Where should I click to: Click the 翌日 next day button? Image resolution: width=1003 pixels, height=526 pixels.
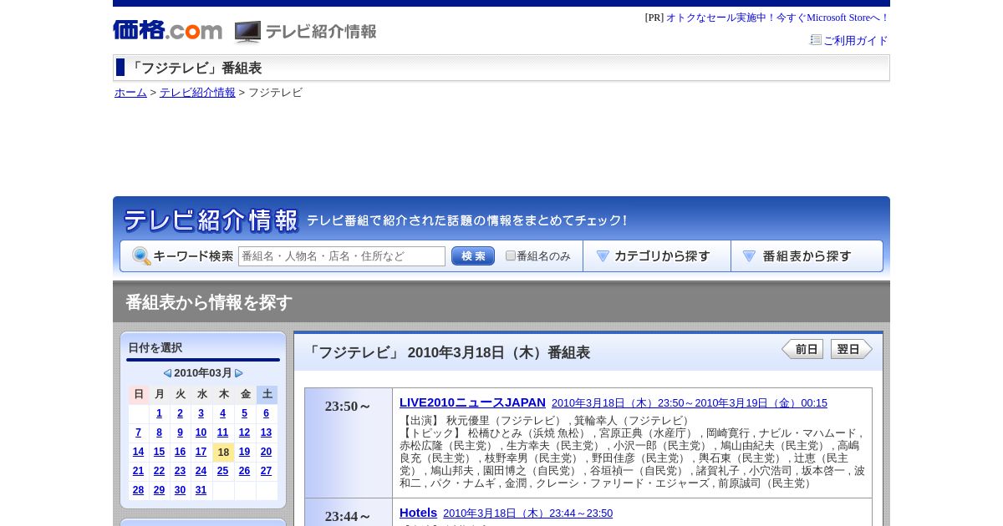click(852, 349)
